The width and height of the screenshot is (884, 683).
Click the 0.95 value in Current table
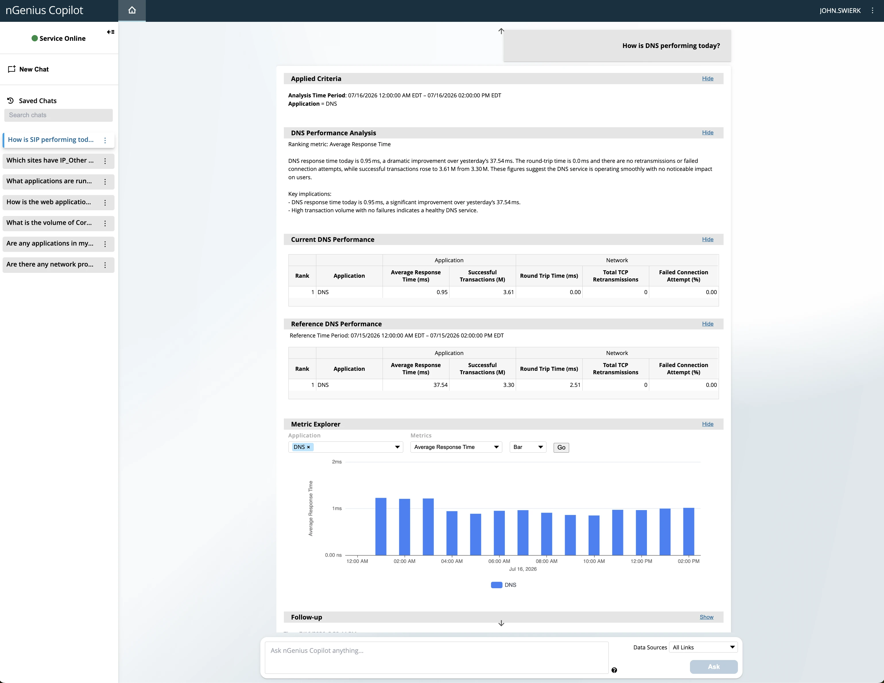442,292
